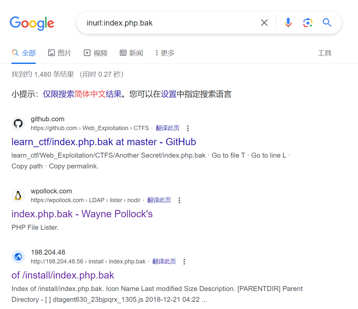
Task: Click the wpollock.com penguin favicon
Action: point(18,196)
